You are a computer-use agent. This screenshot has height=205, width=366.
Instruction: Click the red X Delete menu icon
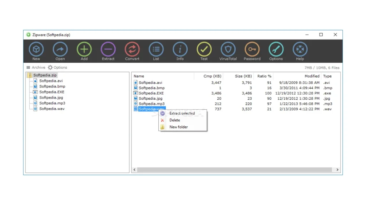point(163,120)
